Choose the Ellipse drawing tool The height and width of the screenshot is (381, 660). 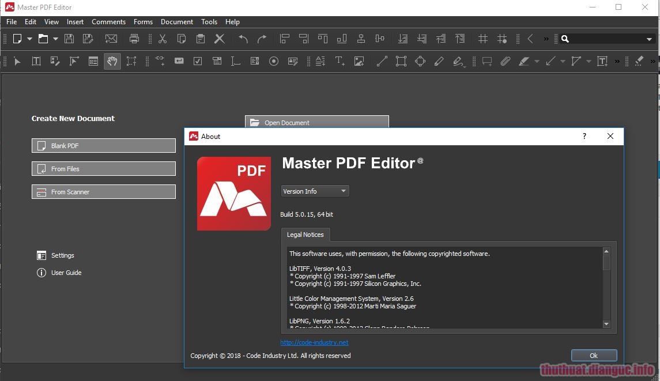(420, 62)
